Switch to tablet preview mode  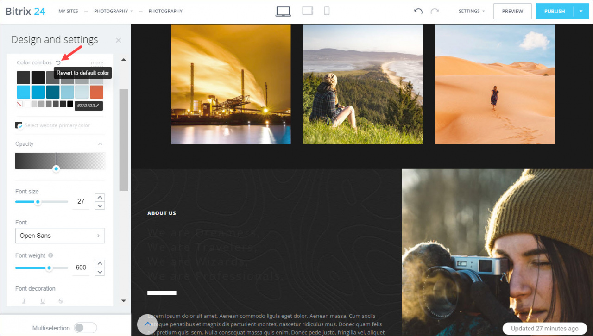click(x=308, y=11)
